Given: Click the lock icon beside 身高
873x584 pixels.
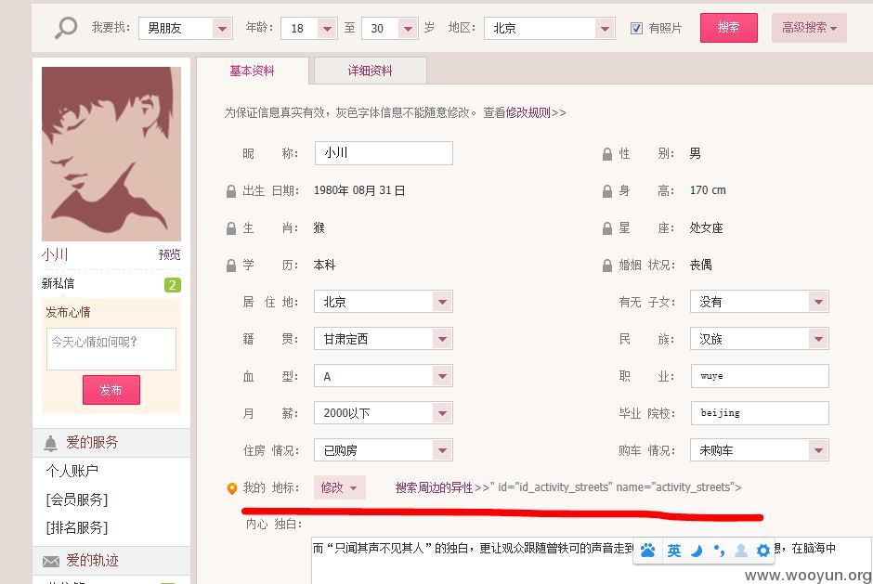Looking at the screenshot, I should pyautogui.click(x=607, y=191).
